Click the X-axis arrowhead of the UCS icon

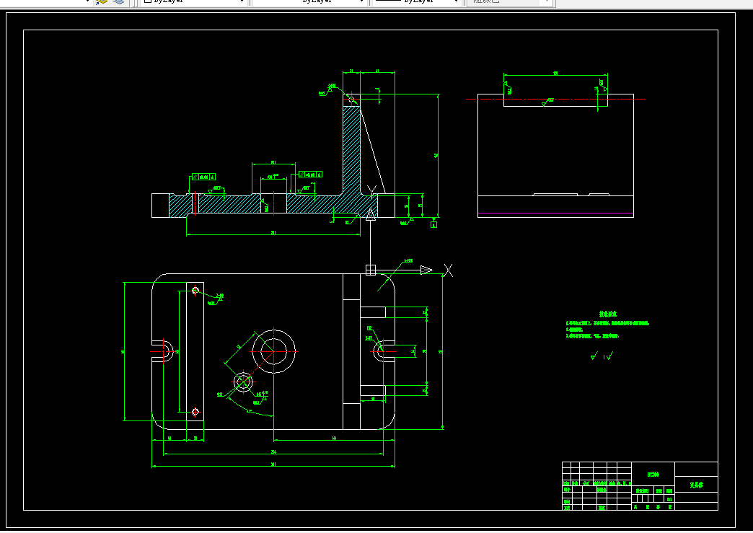pyautogui.click(x=426, y=270)
